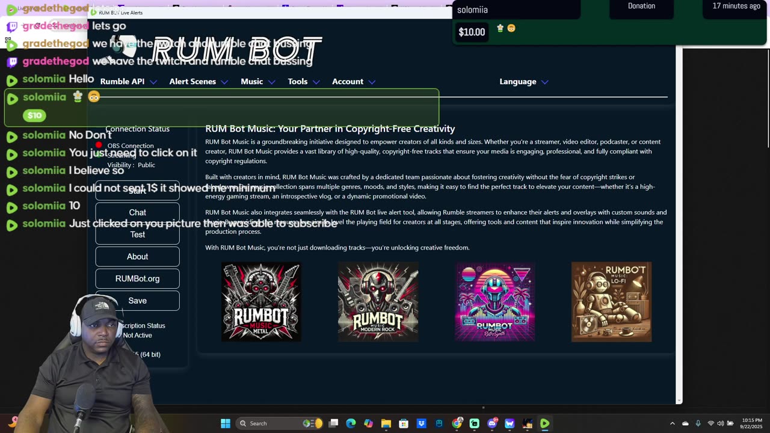This screenshot has height=433, width=770.
Task: Click the red OBS Connection status dot
Action: [x=99, y=146]
